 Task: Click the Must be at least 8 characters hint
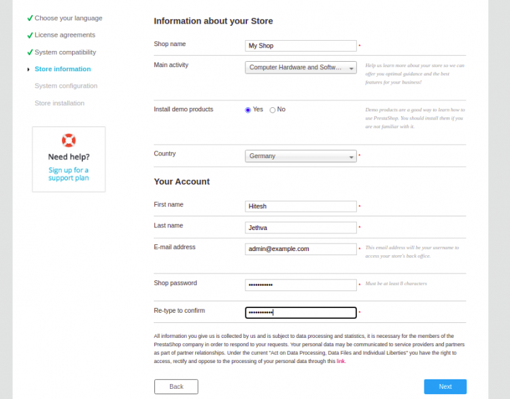(396, 284)
